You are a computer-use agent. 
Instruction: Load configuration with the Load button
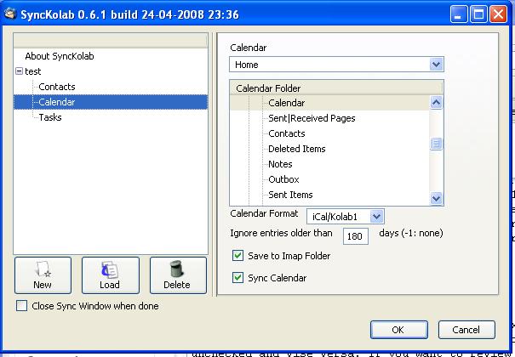(x=111, y=275)
